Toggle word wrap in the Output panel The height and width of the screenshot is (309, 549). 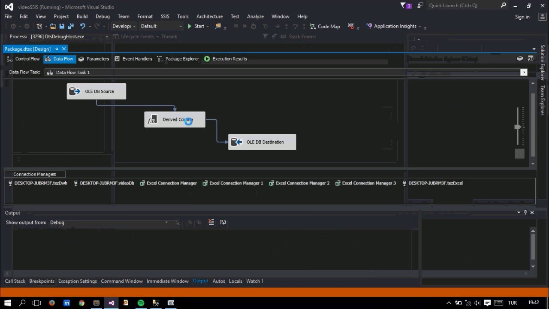(x=223, y=222)
